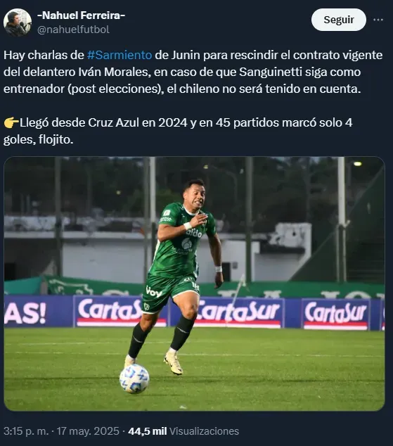Click the tweet text about Iván Morales
The width and height of the screenshot is (393, 446).
(x=193, y=72)
